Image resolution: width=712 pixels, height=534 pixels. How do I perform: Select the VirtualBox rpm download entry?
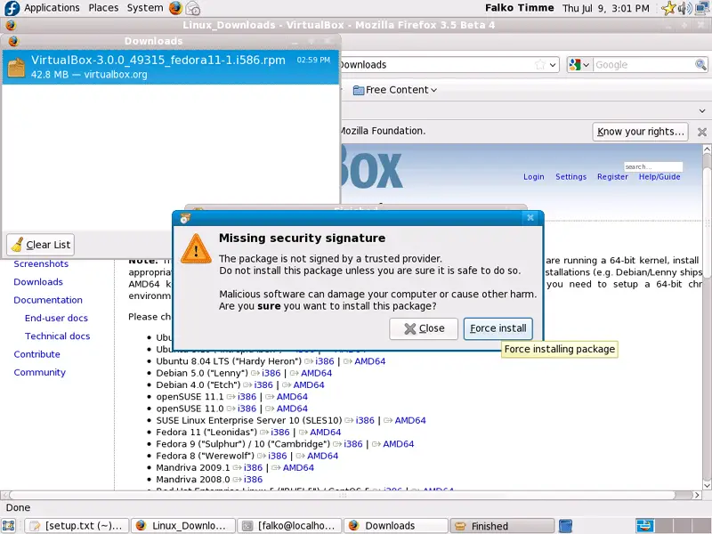(x=171, y=68)
